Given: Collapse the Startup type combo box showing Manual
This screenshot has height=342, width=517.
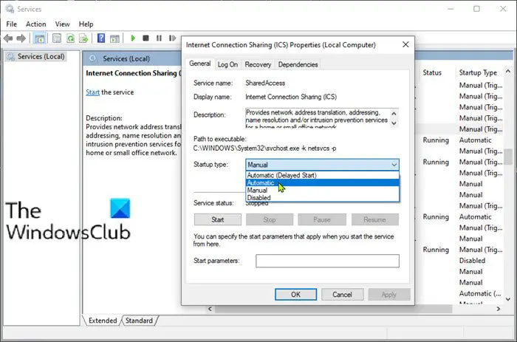Looking at the screenshot, I should coord(322,165).
